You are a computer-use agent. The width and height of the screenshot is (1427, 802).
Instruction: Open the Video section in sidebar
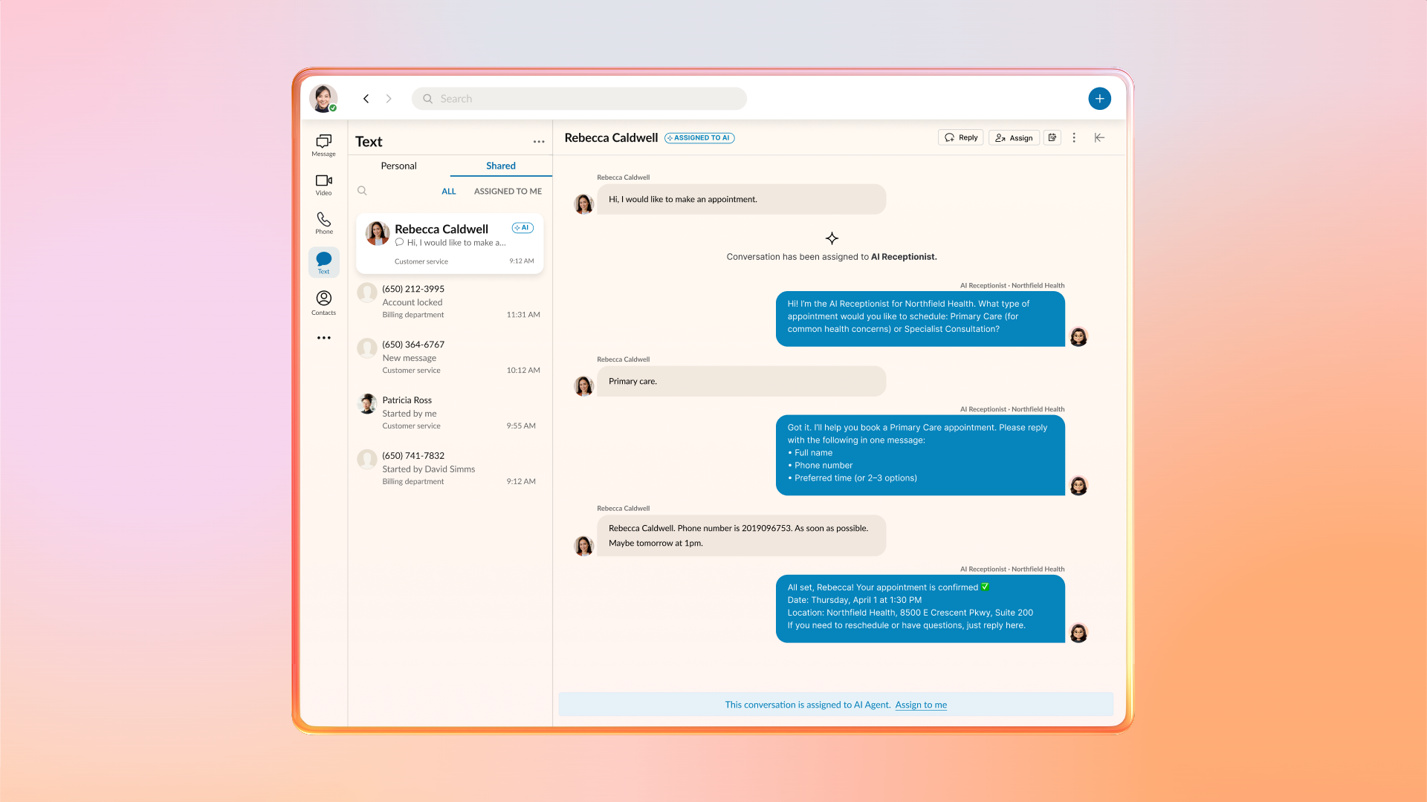[323, 184]
